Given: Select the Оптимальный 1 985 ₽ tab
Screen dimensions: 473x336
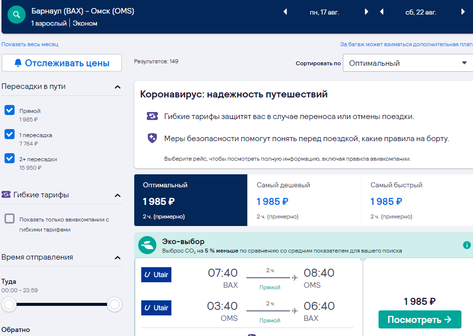Looking at the screenshot, I should 191,200.
